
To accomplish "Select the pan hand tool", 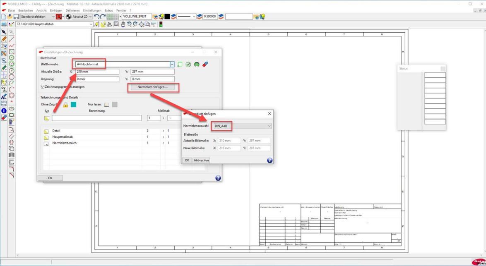I will point(123,24).
